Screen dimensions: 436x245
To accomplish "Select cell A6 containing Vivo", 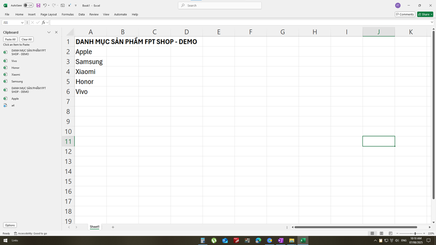I will click(90, 91).
